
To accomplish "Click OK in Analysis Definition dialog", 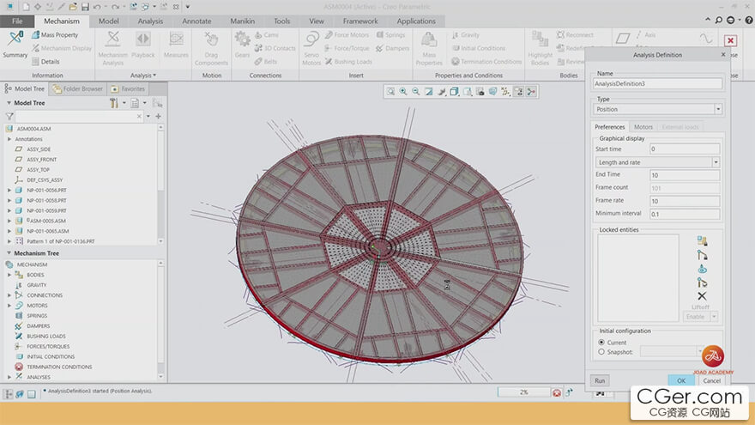I will click(680, 380).
